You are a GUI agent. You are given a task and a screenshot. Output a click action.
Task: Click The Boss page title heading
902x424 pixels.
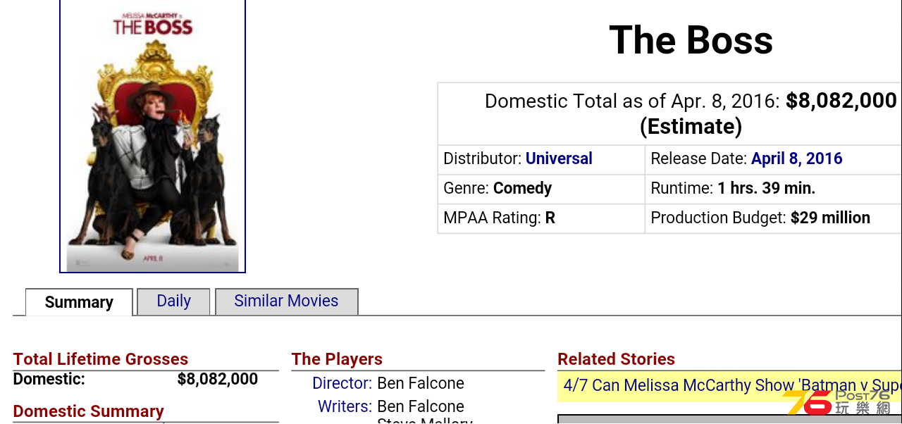click(691, 40)
